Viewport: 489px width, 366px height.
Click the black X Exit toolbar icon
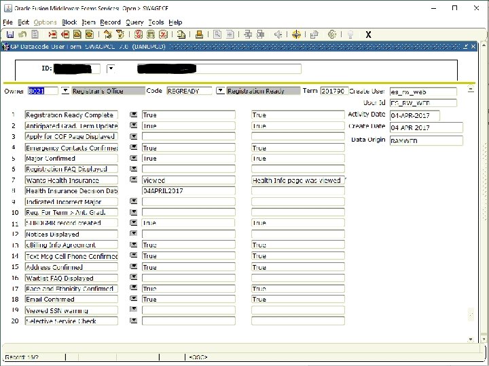pyautogui.click(x=368, y=35)
